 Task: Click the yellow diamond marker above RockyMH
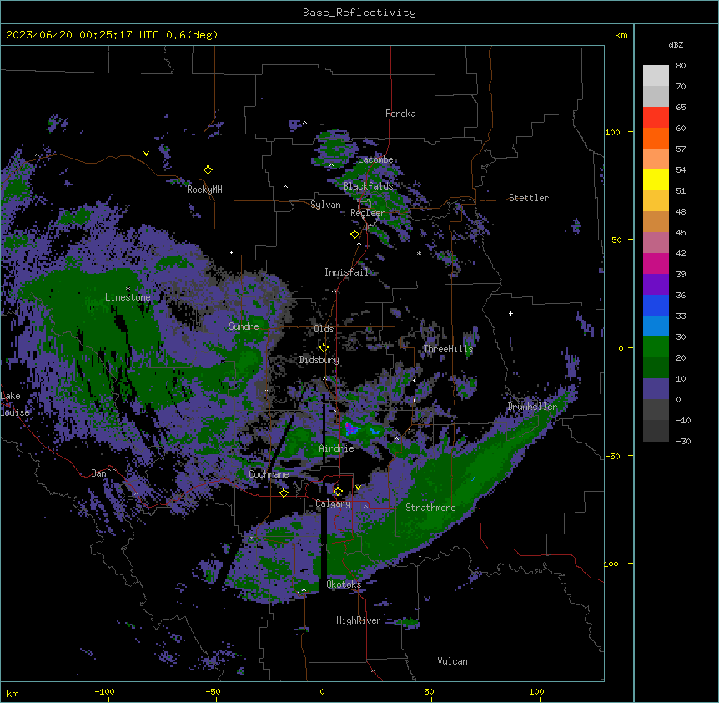[209, 170]
